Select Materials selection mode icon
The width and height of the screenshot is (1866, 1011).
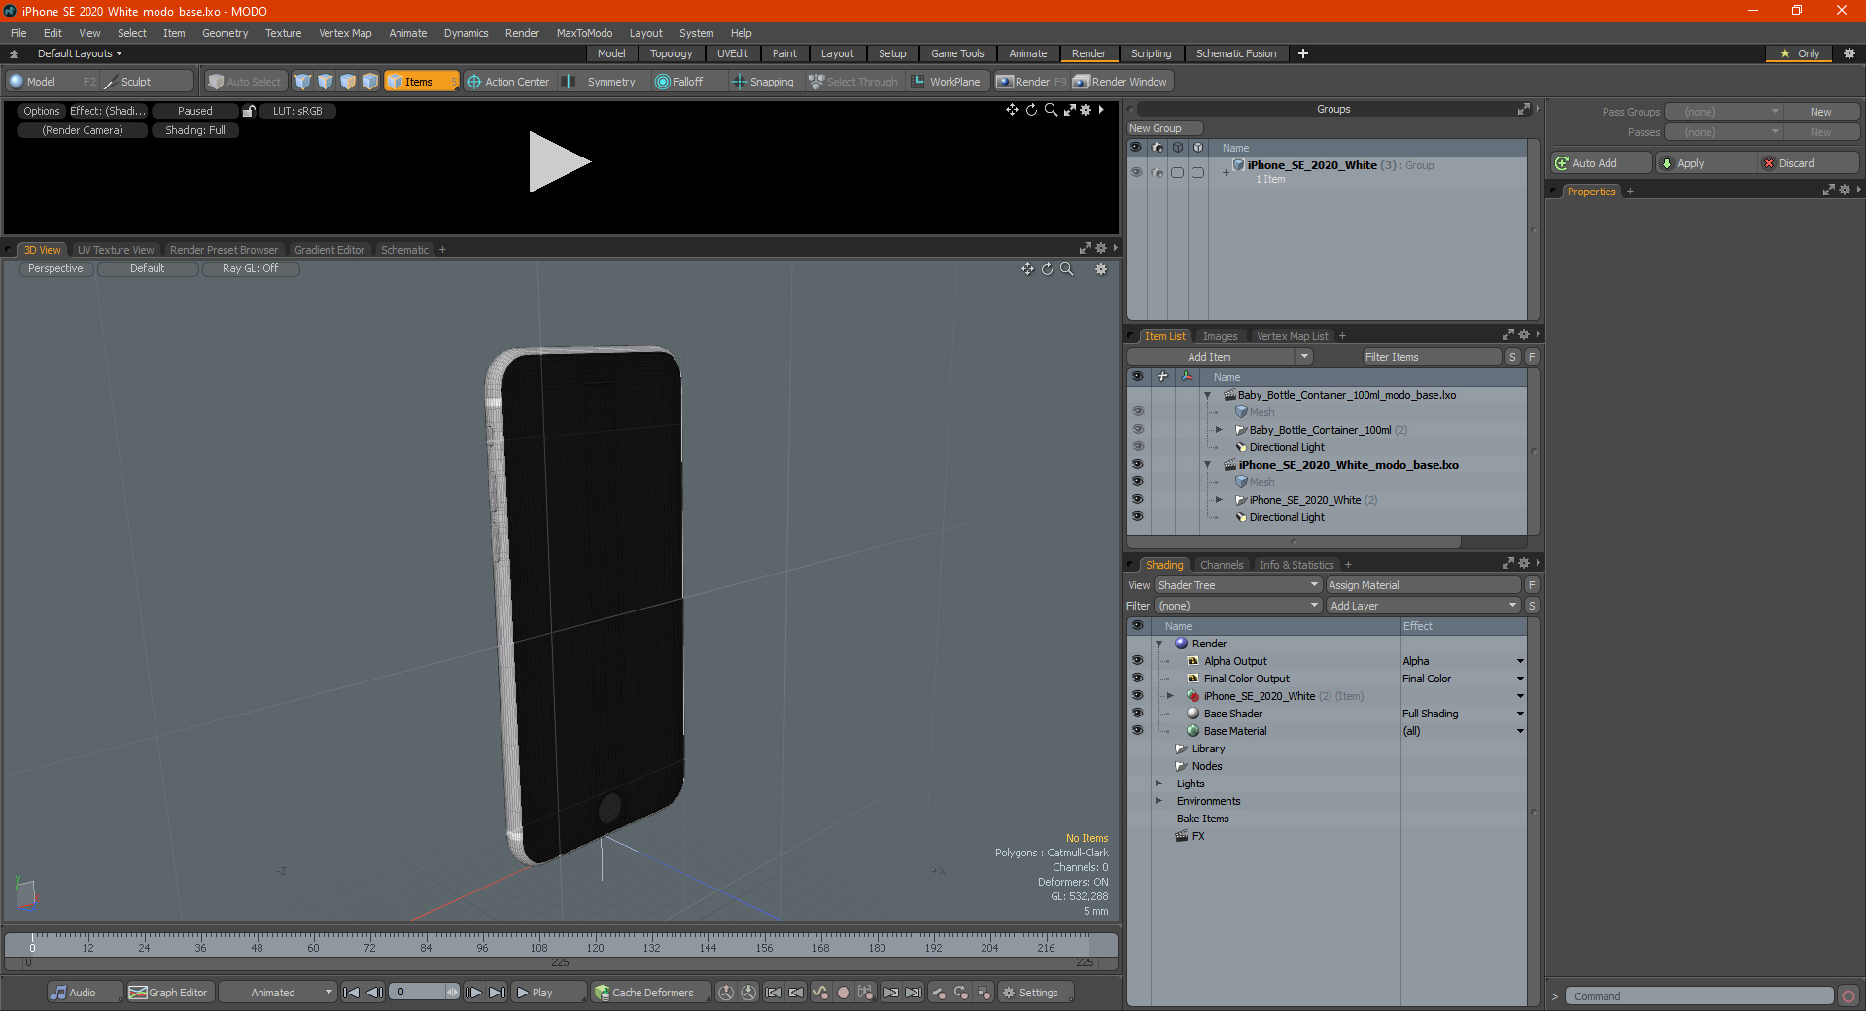(370, 82)
